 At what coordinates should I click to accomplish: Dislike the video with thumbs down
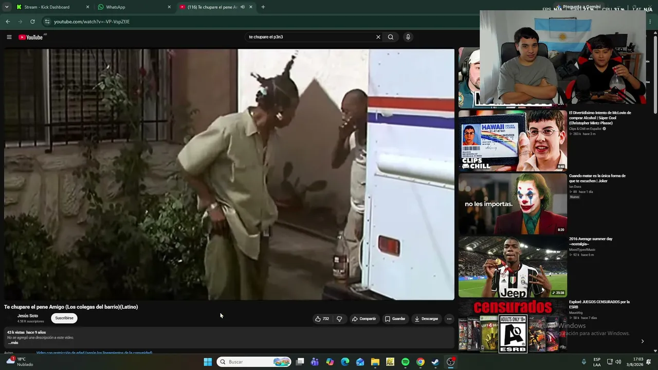[x=339, y=319]
